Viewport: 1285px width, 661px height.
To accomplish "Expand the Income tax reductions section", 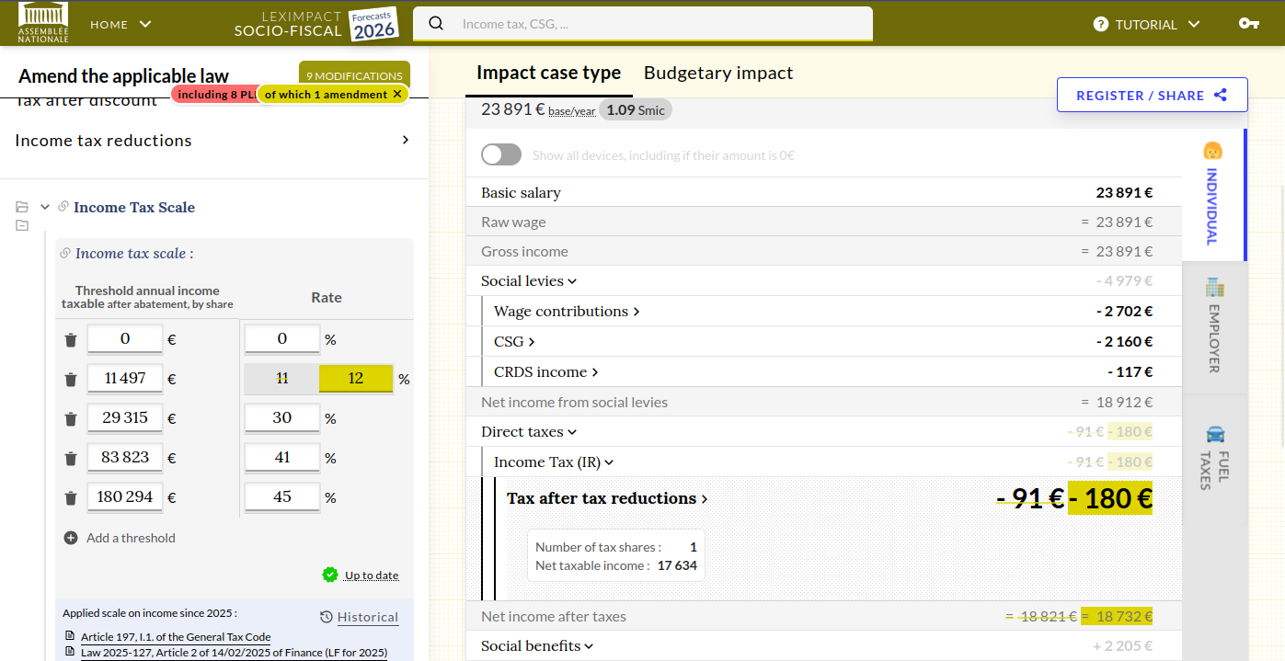I will (405, 140).
